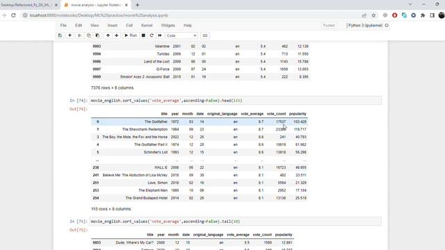Click The Shawshank Redemption title cell
The height and width of the screenshot is (250, 445).
pos(145,129)
